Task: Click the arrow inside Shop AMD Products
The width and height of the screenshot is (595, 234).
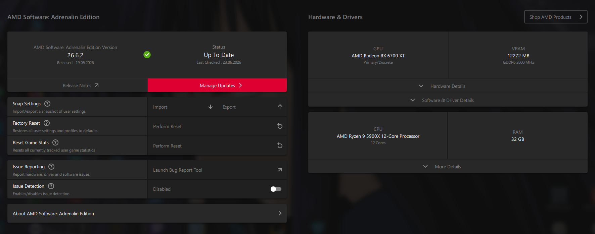Action: pos(581,17)
